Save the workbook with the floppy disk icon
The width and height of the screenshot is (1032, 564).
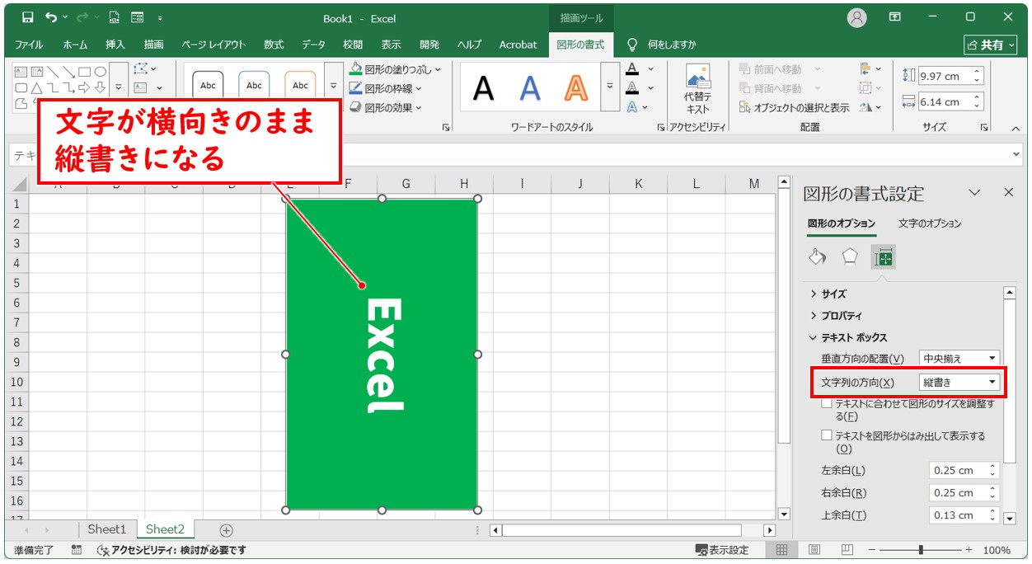pyautogui.click(x=27, y=17)
